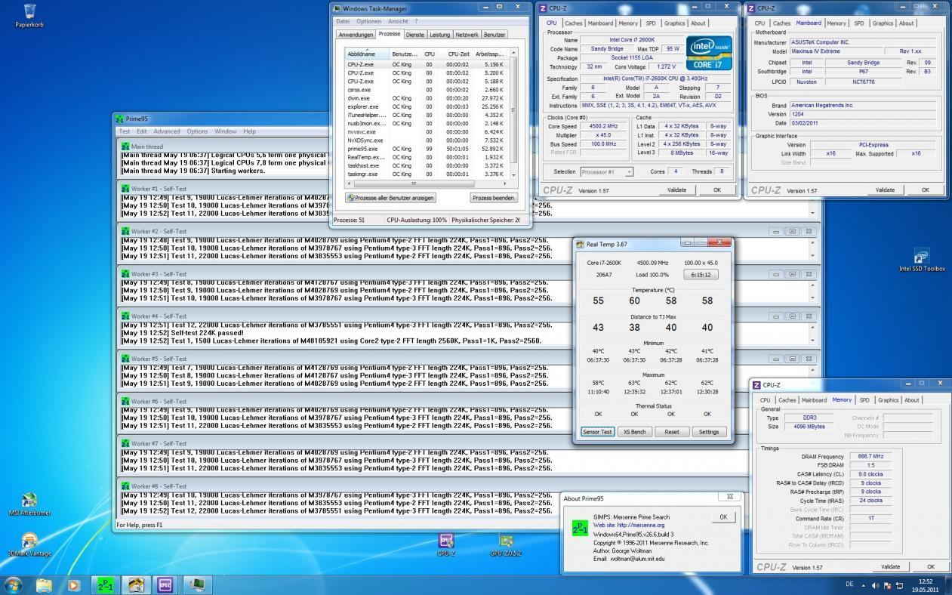The image size is (952, 595).
Task: Click the Prime95 title bar icon
Action: pyautogui.click(x=119, y=119)
